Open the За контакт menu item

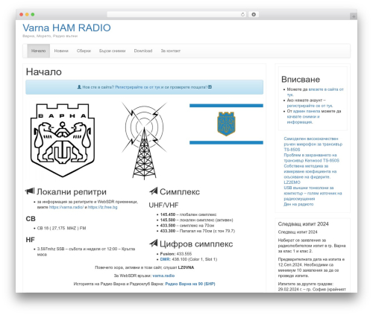171,51
